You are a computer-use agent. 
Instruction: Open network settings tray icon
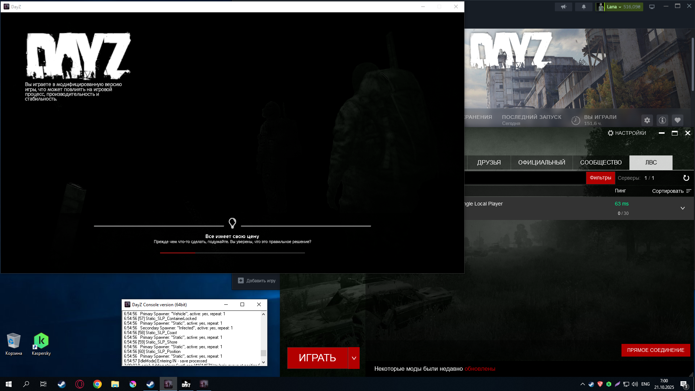[x=626, y=384]
